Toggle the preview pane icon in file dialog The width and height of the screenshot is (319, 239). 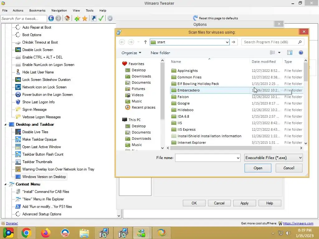(x=289, y=53)
